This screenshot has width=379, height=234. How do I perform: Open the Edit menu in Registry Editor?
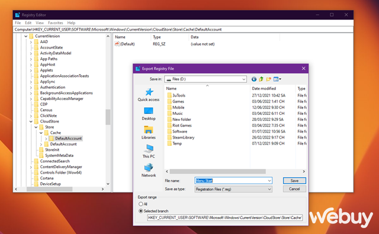(x=28, y=23)
